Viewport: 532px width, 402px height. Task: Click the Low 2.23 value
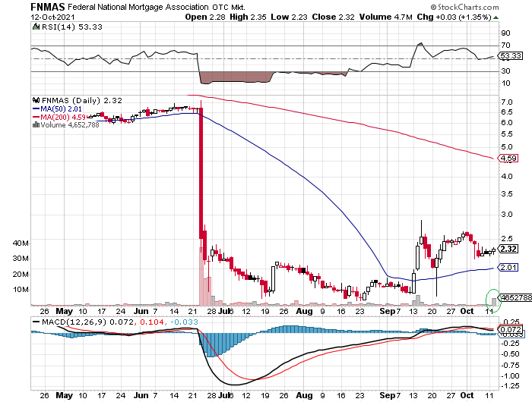tap(289, 17)
